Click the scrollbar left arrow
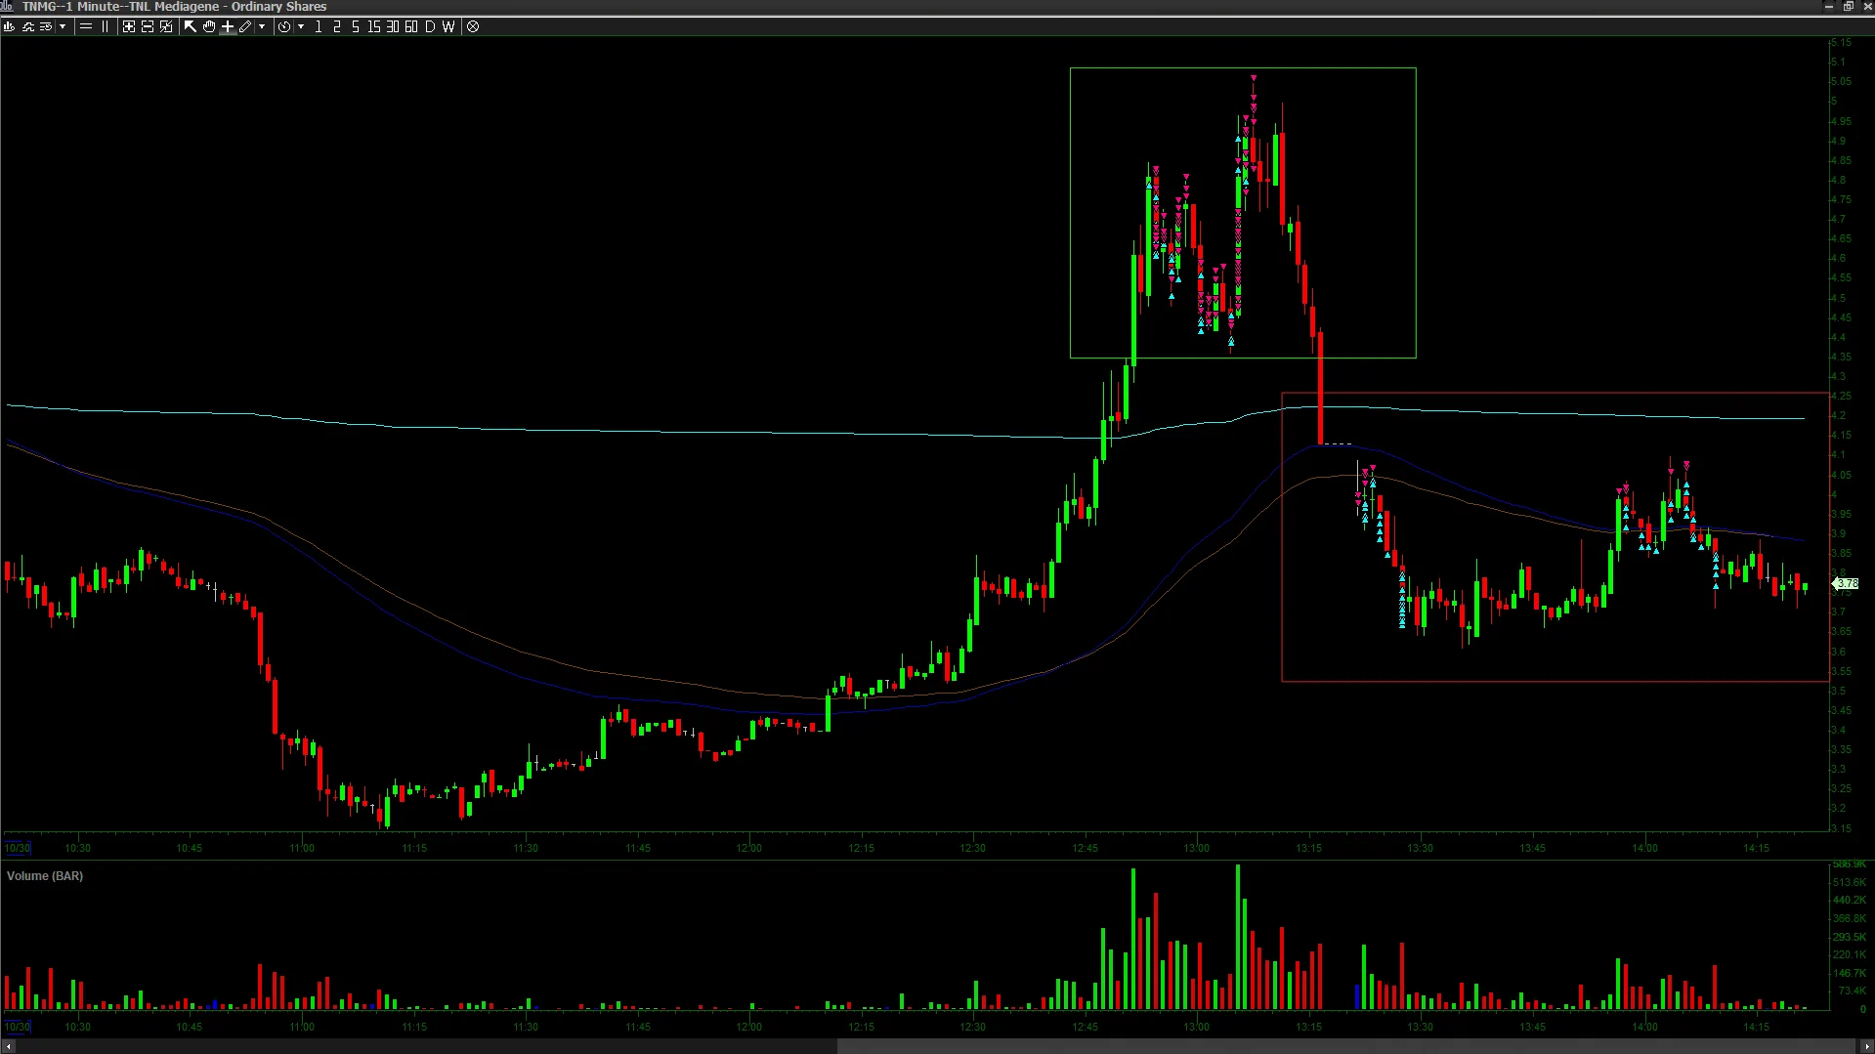 tap(9, 1046)
